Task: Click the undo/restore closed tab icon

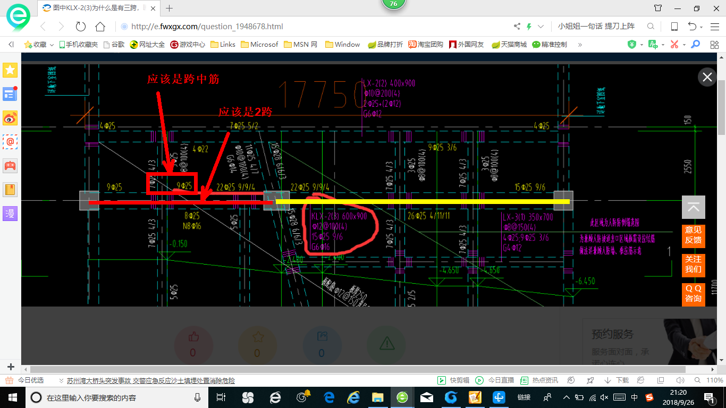Action: click(x=692, y=27)
